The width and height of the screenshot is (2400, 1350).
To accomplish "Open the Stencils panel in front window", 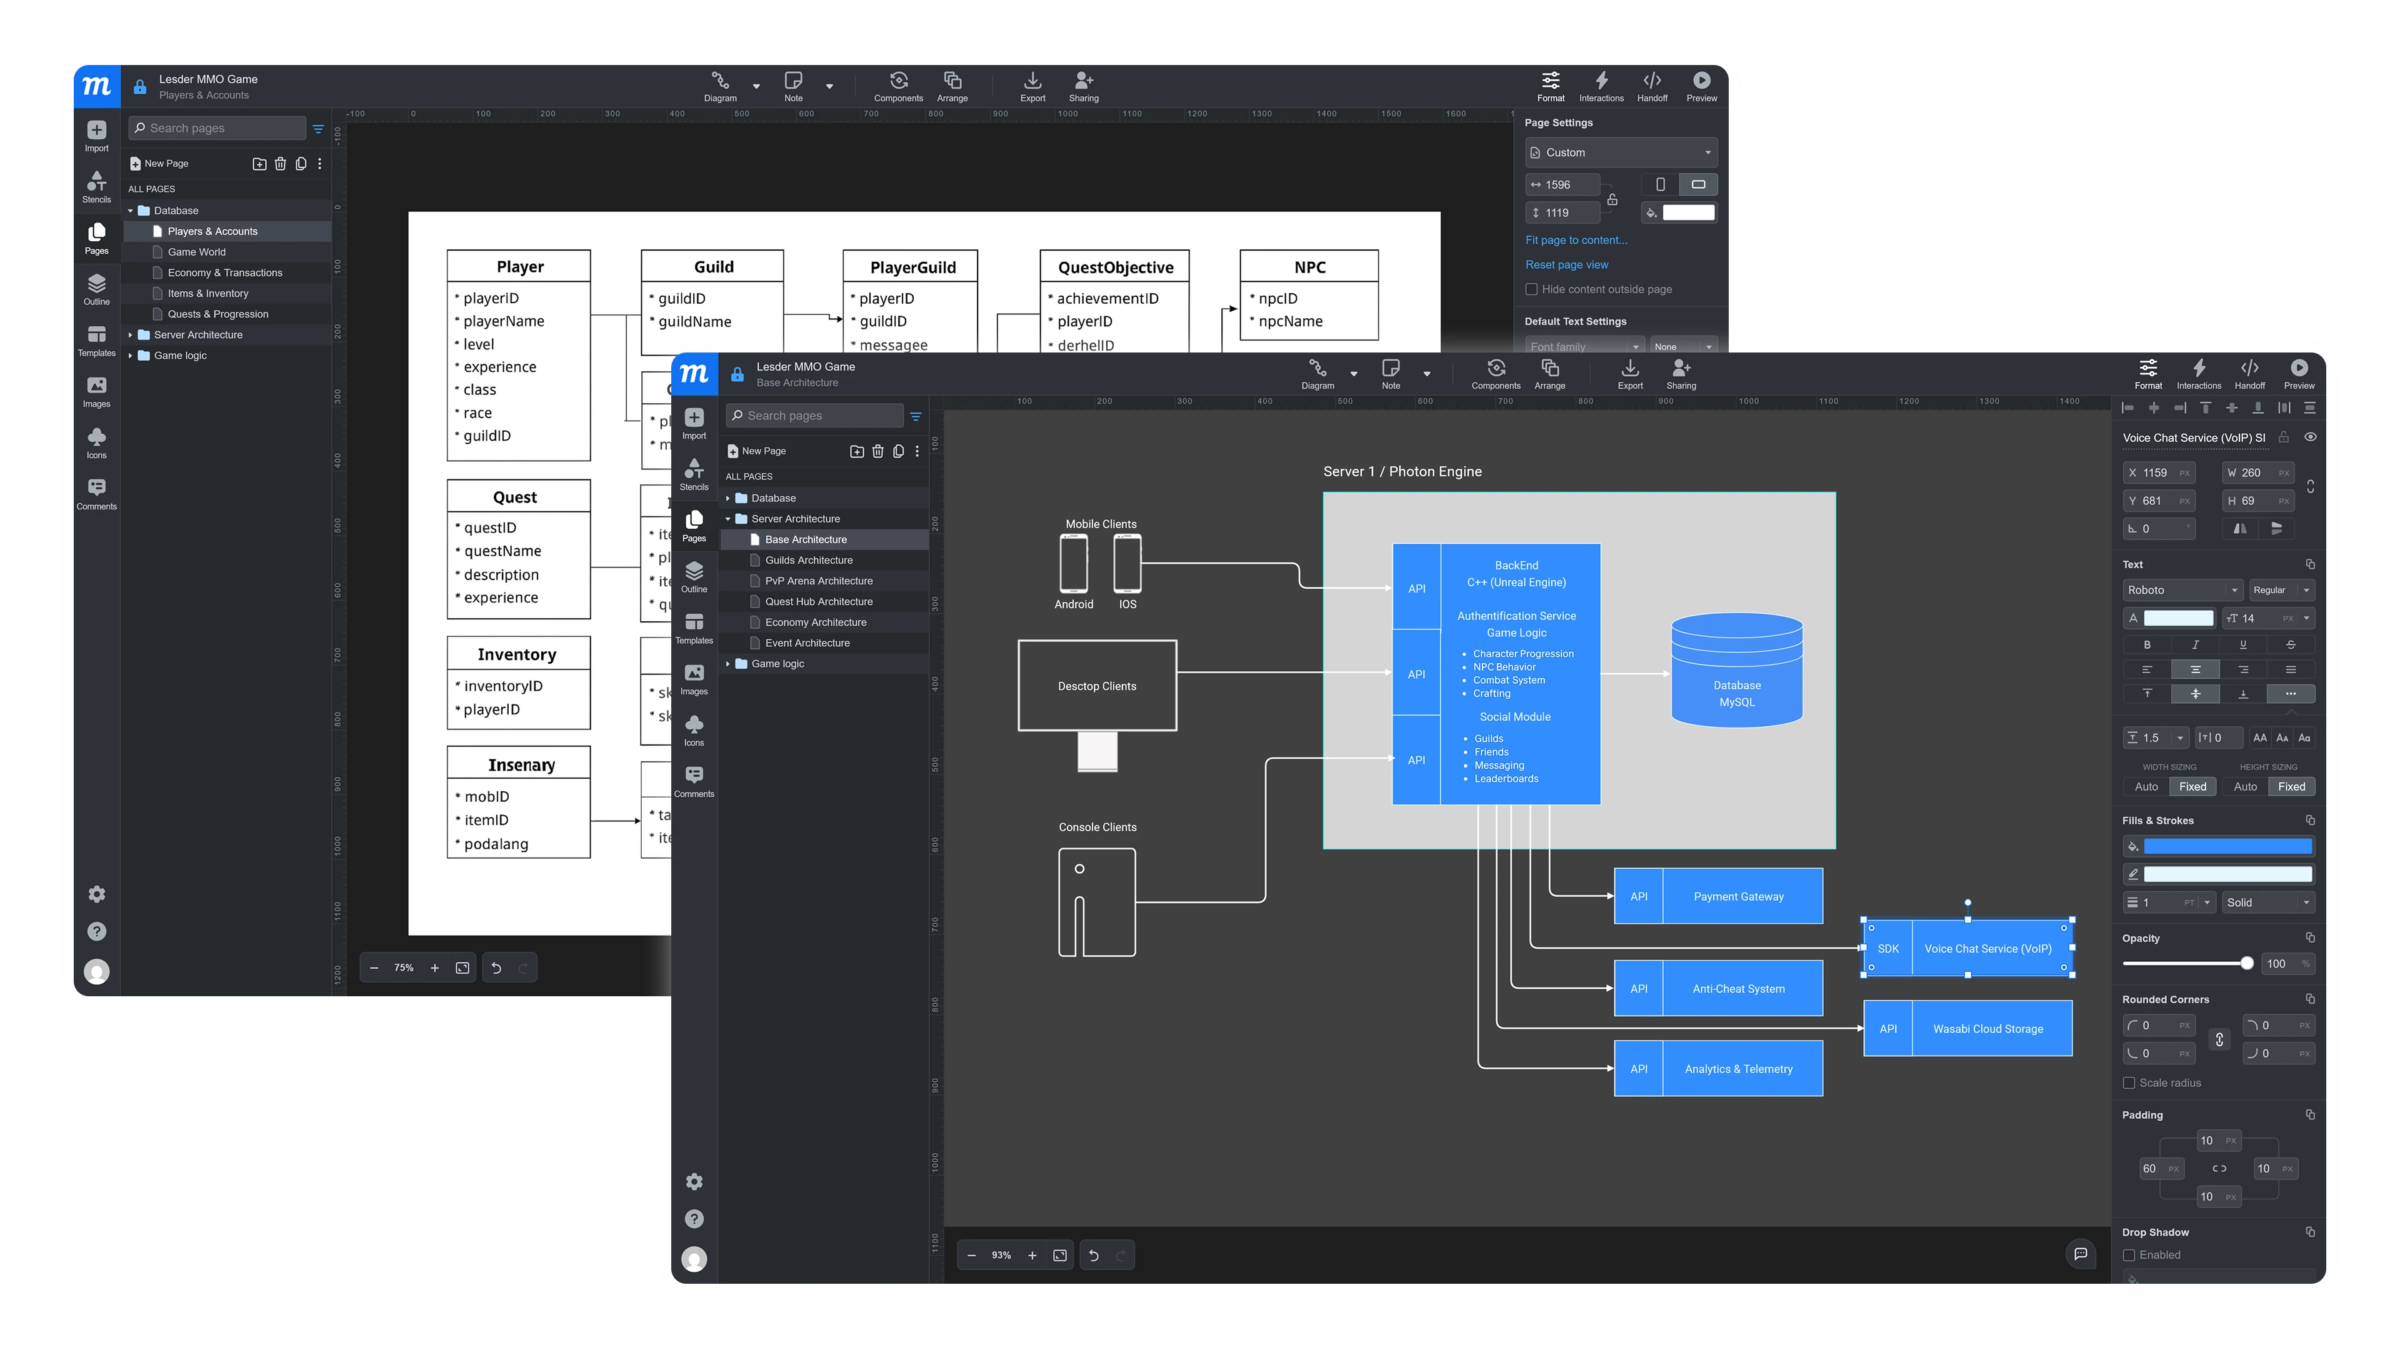I will 694,473.
